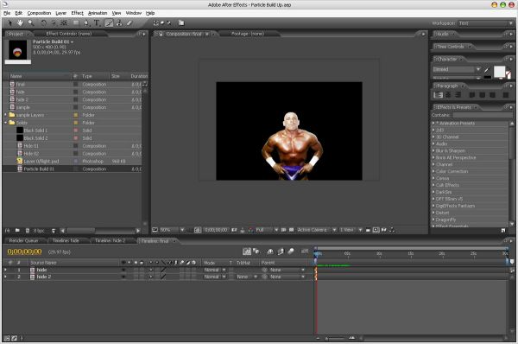Toggle video visibility for layer hide 2
The height and width of the screenshot is (344, 518).
coord(123,277)
